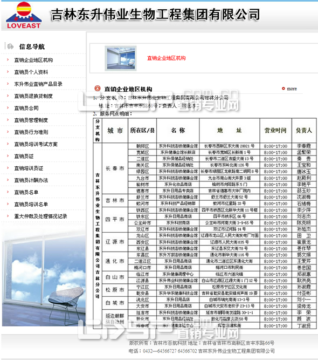The height and width of the screenshot is (360, 318).
Task: Click the 信息导航 sidebar heading
Action: pos(32,46)
